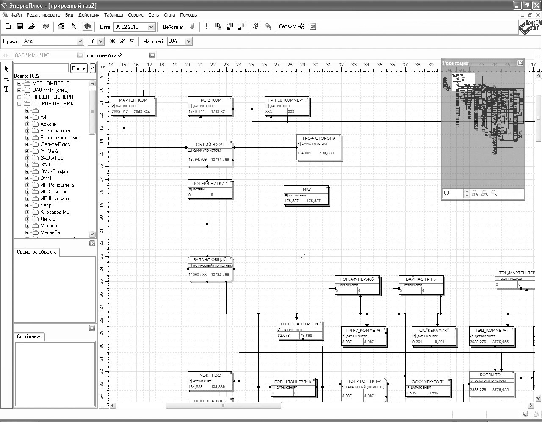This screenshot has height=422, width=542.
Task: Click the Навигация zoom value field
Action: [x=453, y=193]
